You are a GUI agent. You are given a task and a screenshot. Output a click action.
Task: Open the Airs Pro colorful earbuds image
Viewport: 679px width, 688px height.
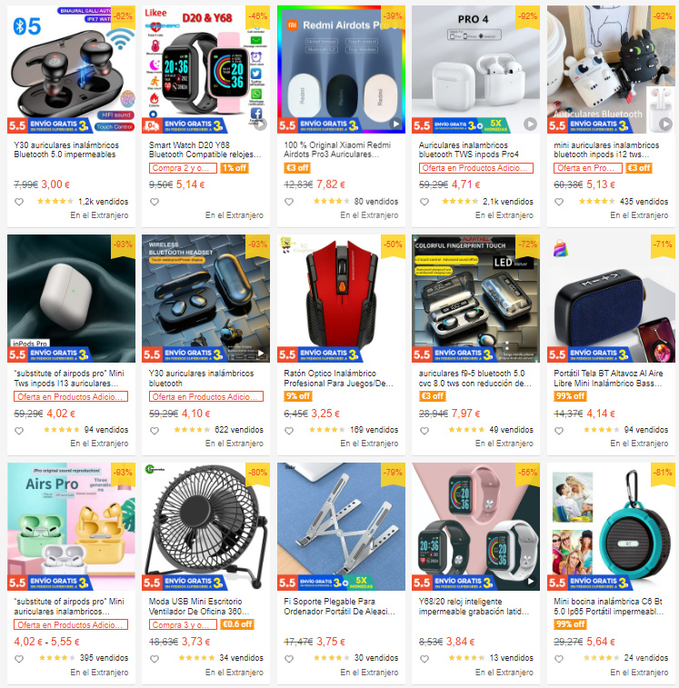tap(71, 526)
